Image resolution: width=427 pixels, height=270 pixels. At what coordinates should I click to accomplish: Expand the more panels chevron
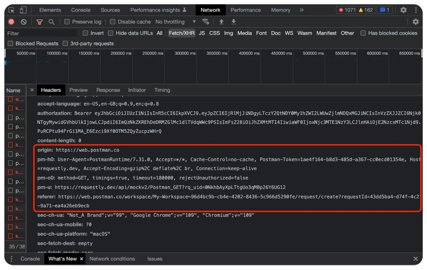302,10
